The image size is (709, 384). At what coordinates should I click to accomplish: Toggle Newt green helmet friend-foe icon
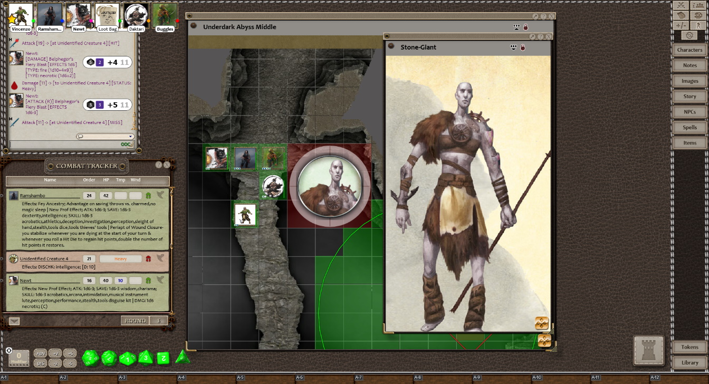148,281
